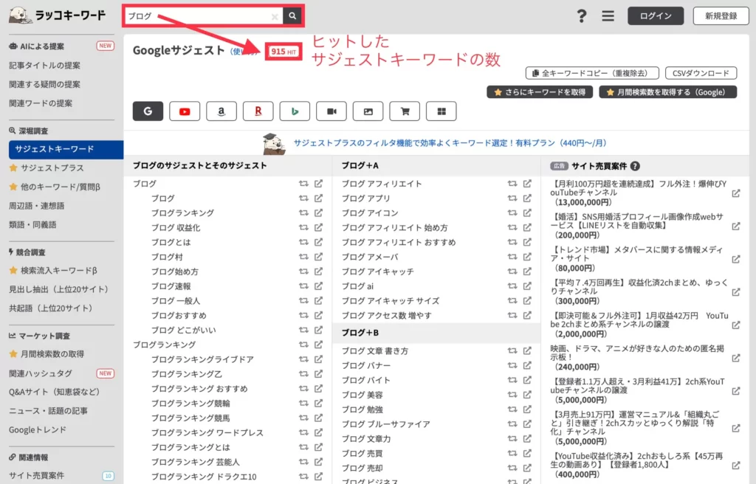
Task: Open external link for ブログ村
Action: [x=319, y=257]
